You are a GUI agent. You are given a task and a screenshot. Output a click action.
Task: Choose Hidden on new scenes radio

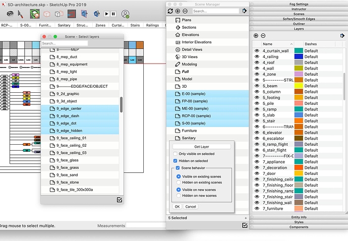[179, 196]
